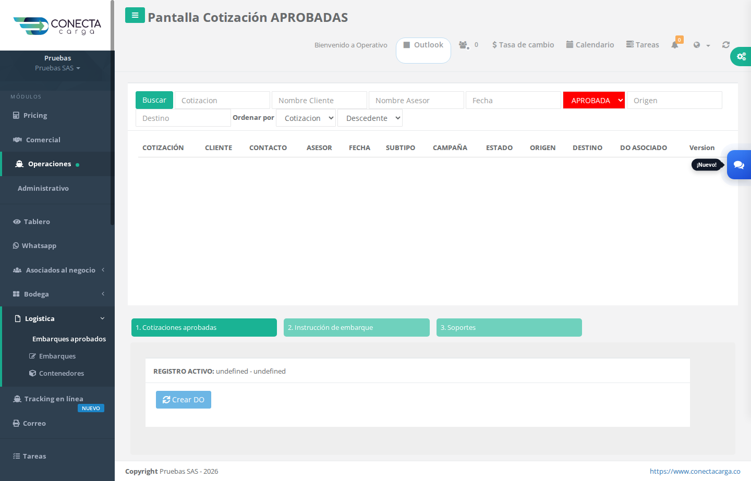Switch to 3. Soportes tab
751x481 pixels.
pyautogui.click(x=509, y=327)
